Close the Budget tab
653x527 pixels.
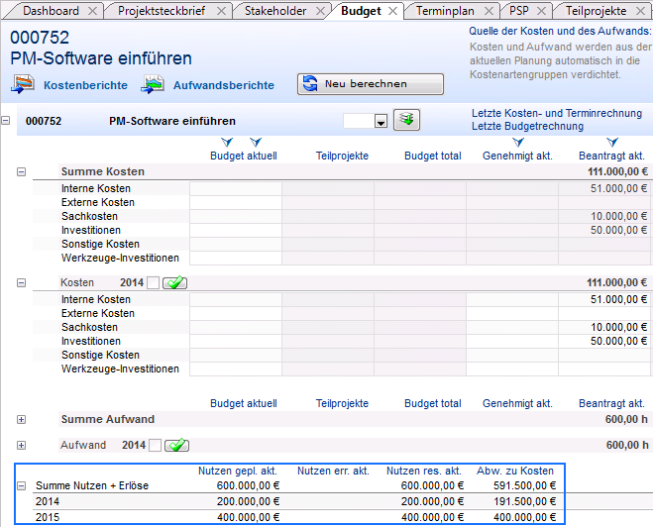(392, 11)
